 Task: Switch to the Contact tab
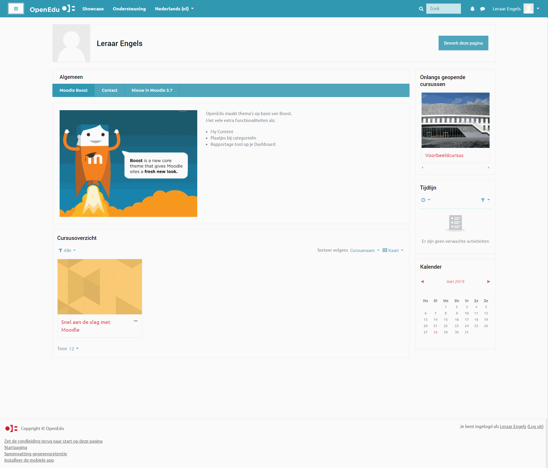point(110,90)
